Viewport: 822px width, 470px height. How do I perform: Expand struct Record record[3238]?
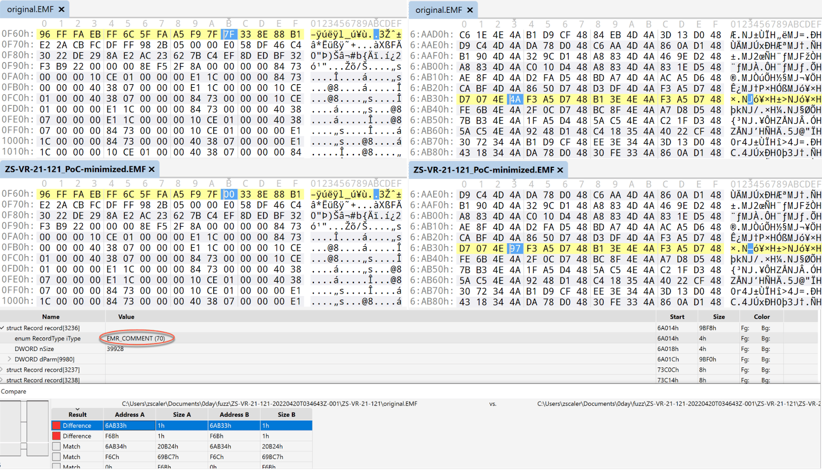point(3,380)
